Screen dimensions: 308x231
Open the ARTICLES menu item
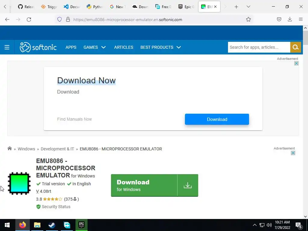click(124, 47)
